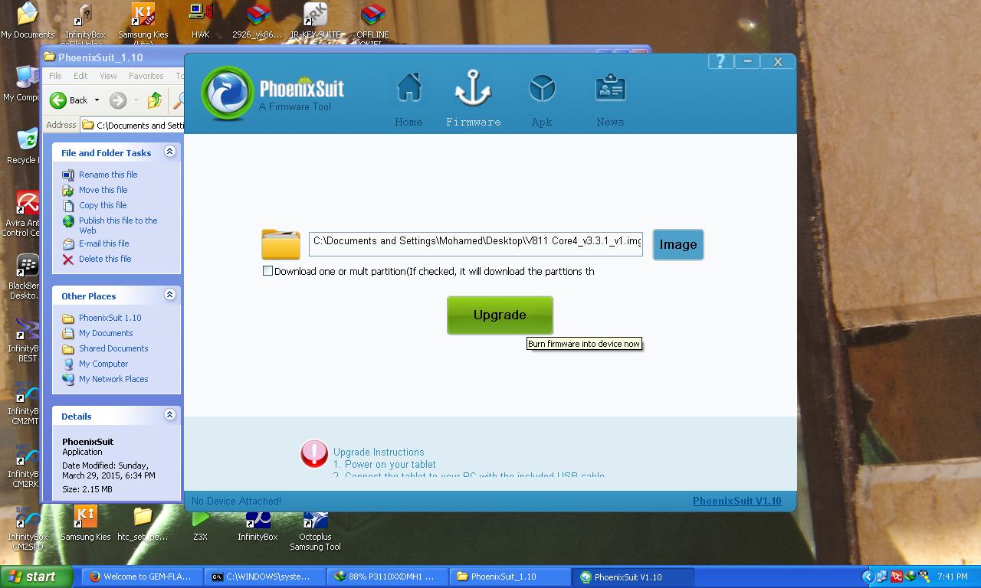Click the PhoenixSuit help question mark button
981x588 pixels.
(x=720, y=62)
